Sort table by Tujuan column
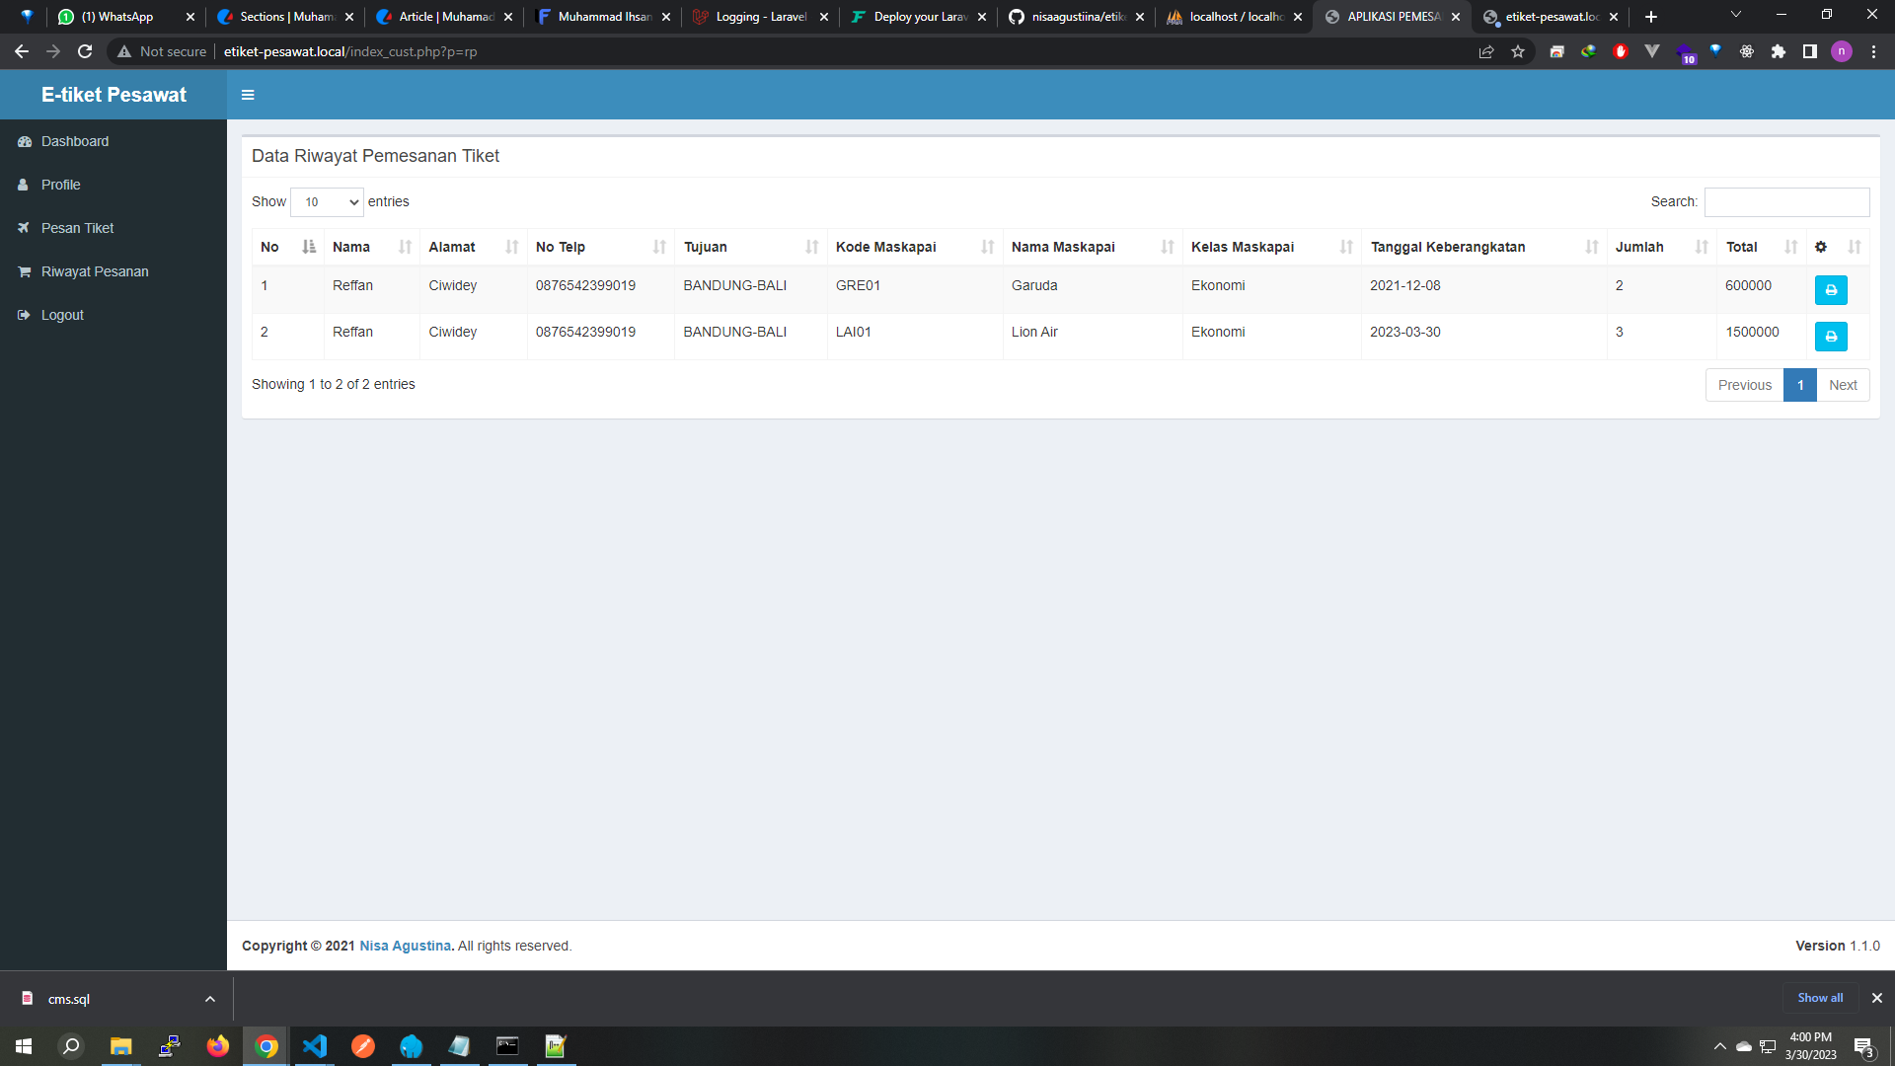 tap(750, 247)
